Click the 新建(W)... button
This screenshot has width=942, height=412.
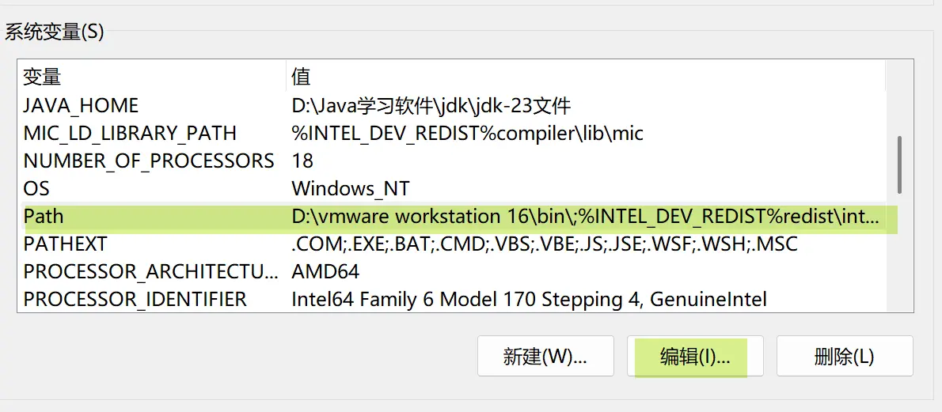545,356
